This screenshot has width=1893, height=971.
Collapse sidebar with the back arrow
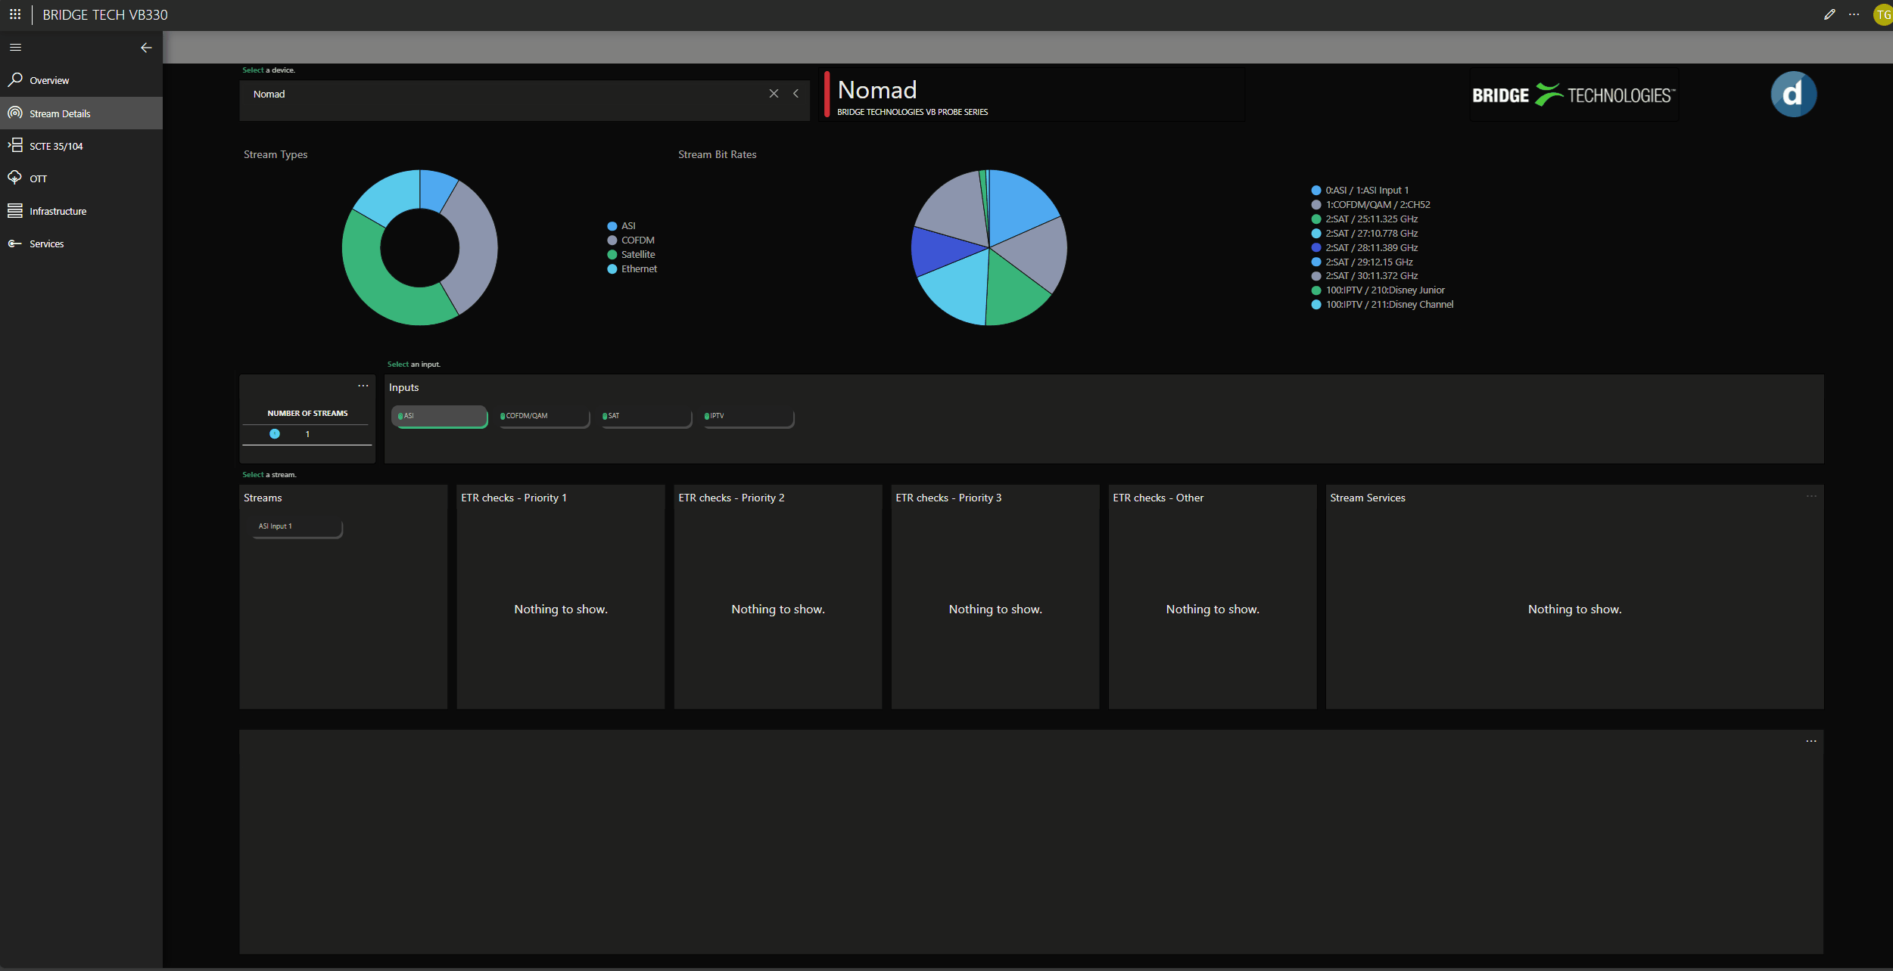tap(146, 48)
